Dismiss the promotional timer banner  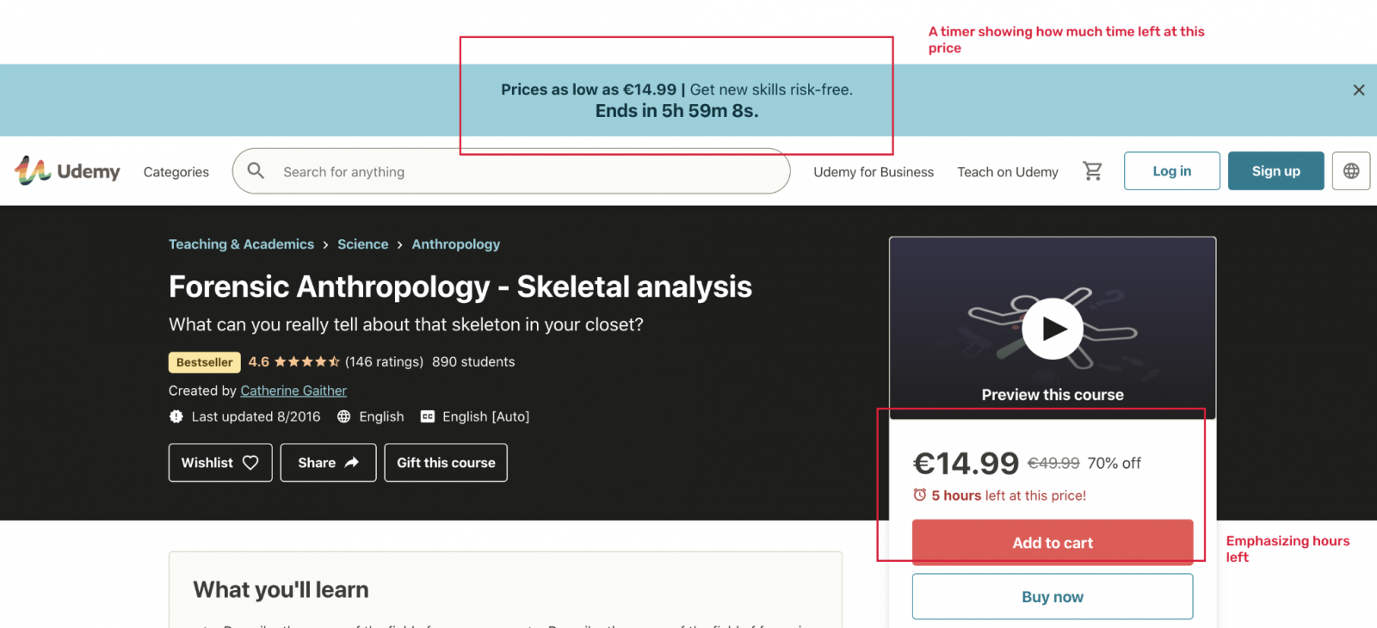(1358, 89)
